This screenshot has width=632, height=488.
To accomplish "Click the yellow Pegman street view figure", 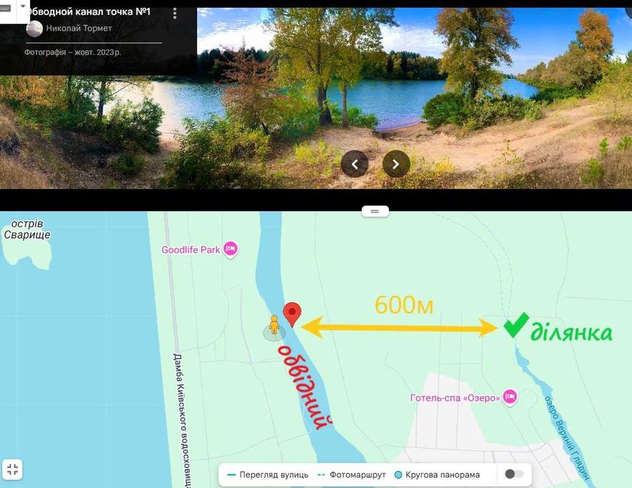I will pos(274,325).
